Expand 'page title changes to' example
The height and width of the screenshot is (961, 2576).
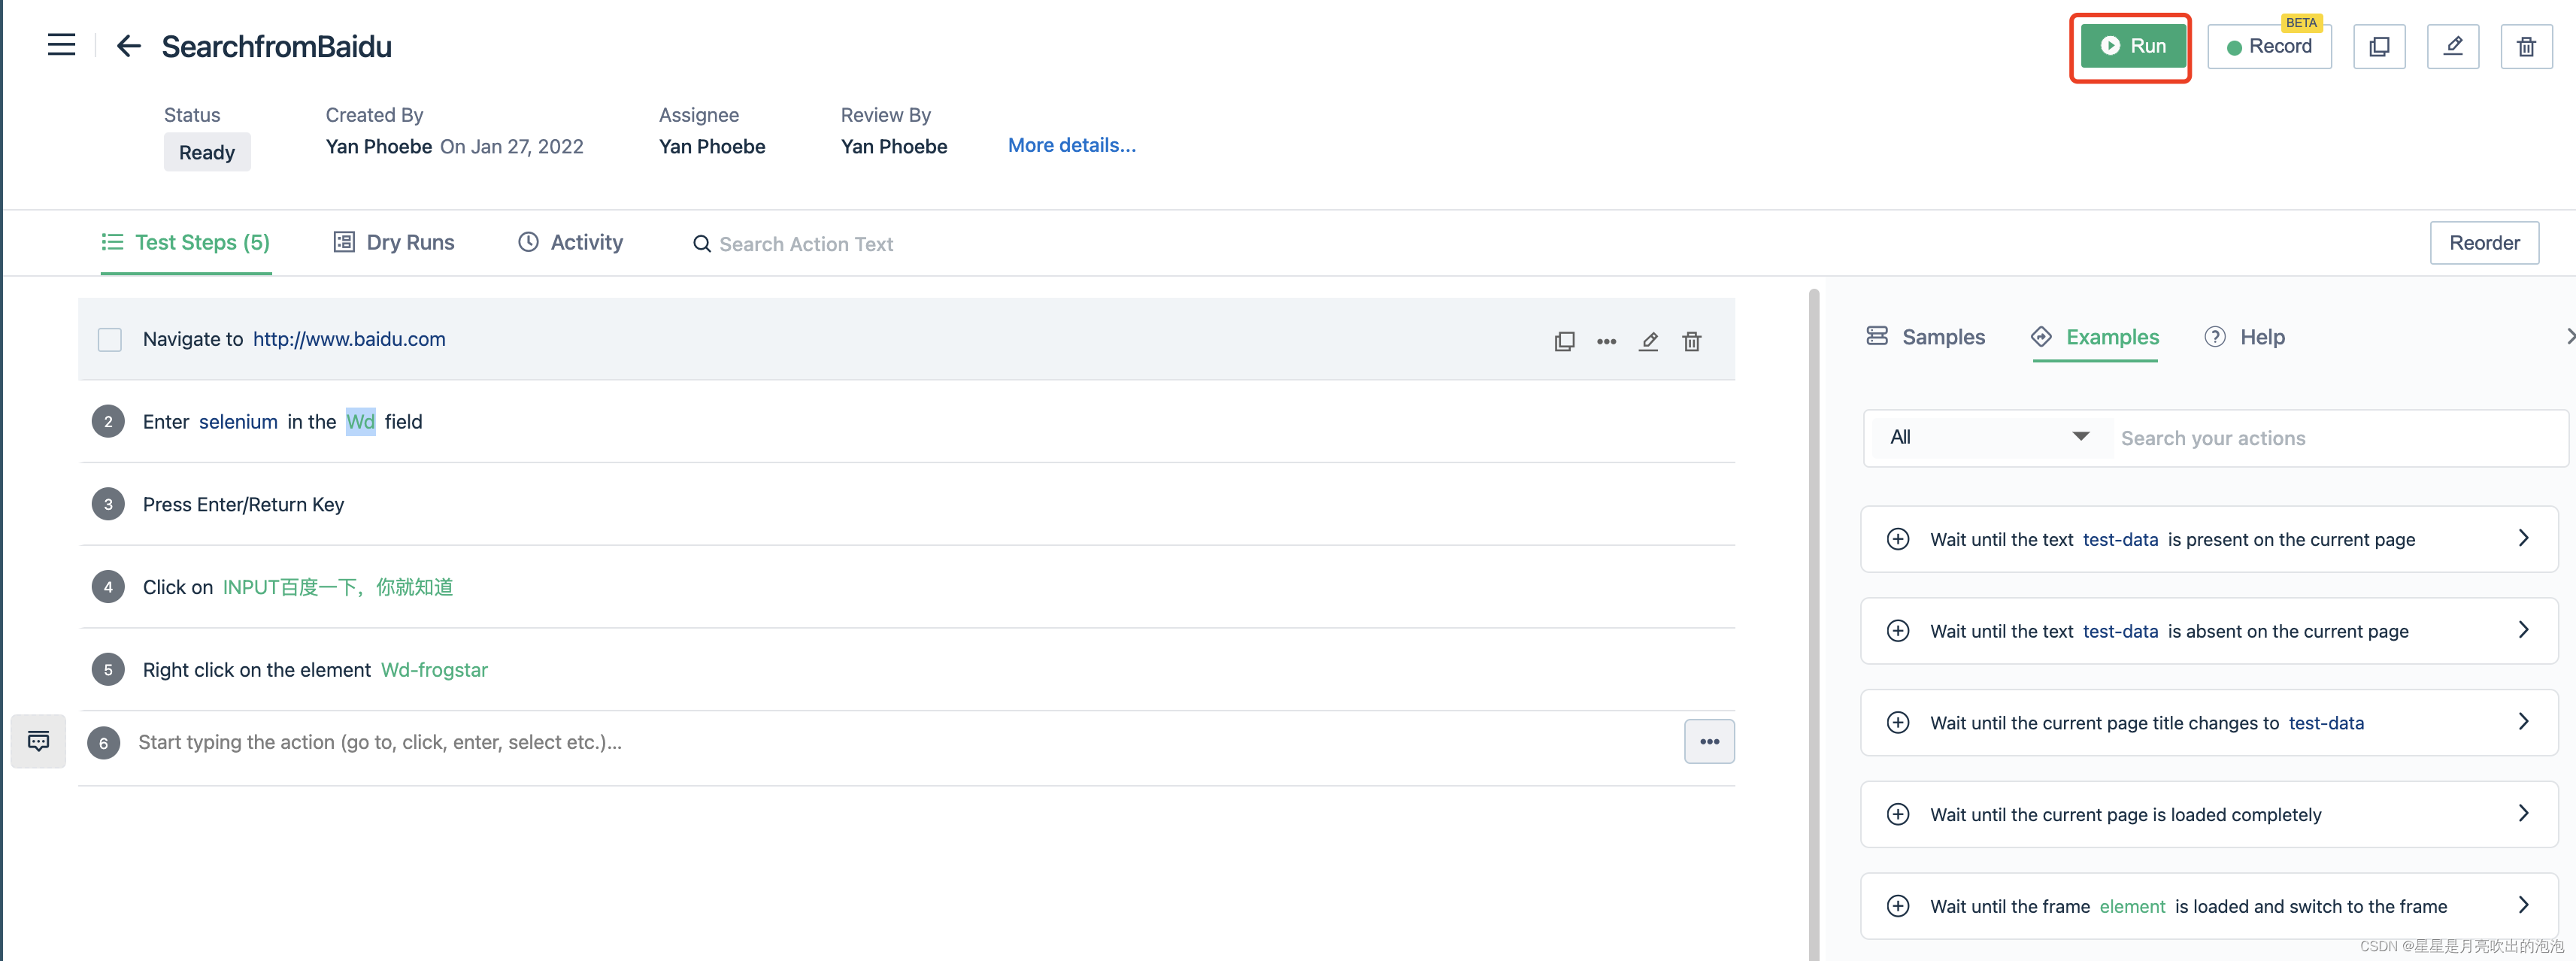coord(2522,722)
